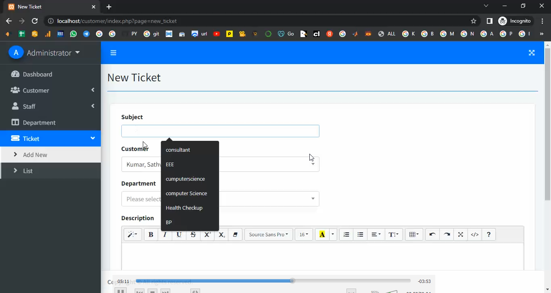551x293 pixels.
Task: Toggle bold formatting in editor toolbar
Action: click(x=151, y=235)
